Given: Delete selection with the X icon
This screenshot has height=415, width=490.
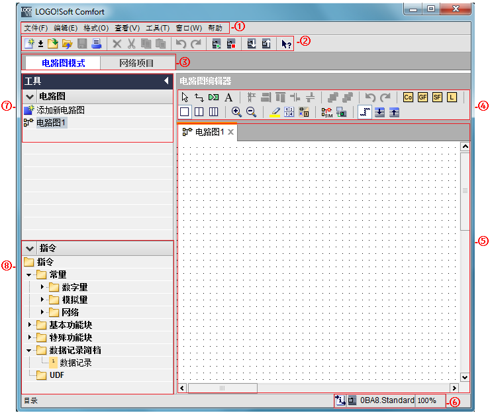Looking at the screenshot, I should 117,44.
